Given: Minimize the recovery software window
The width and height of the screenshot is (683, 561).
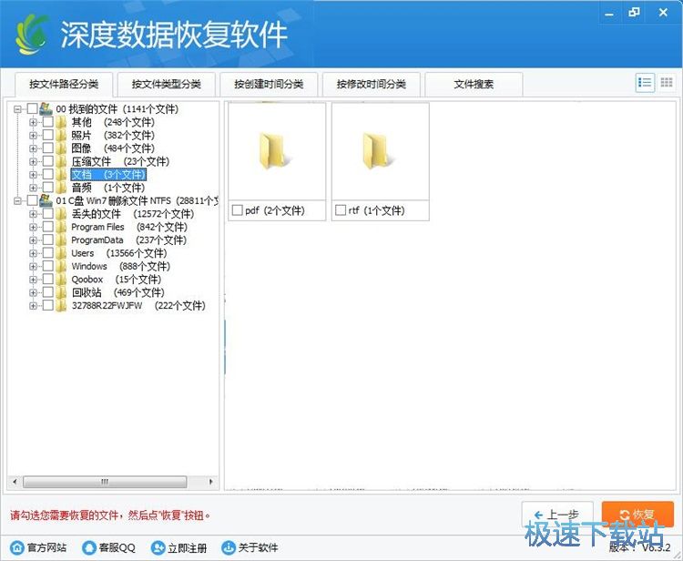Looking at the screenshot, I should (609, 13).
